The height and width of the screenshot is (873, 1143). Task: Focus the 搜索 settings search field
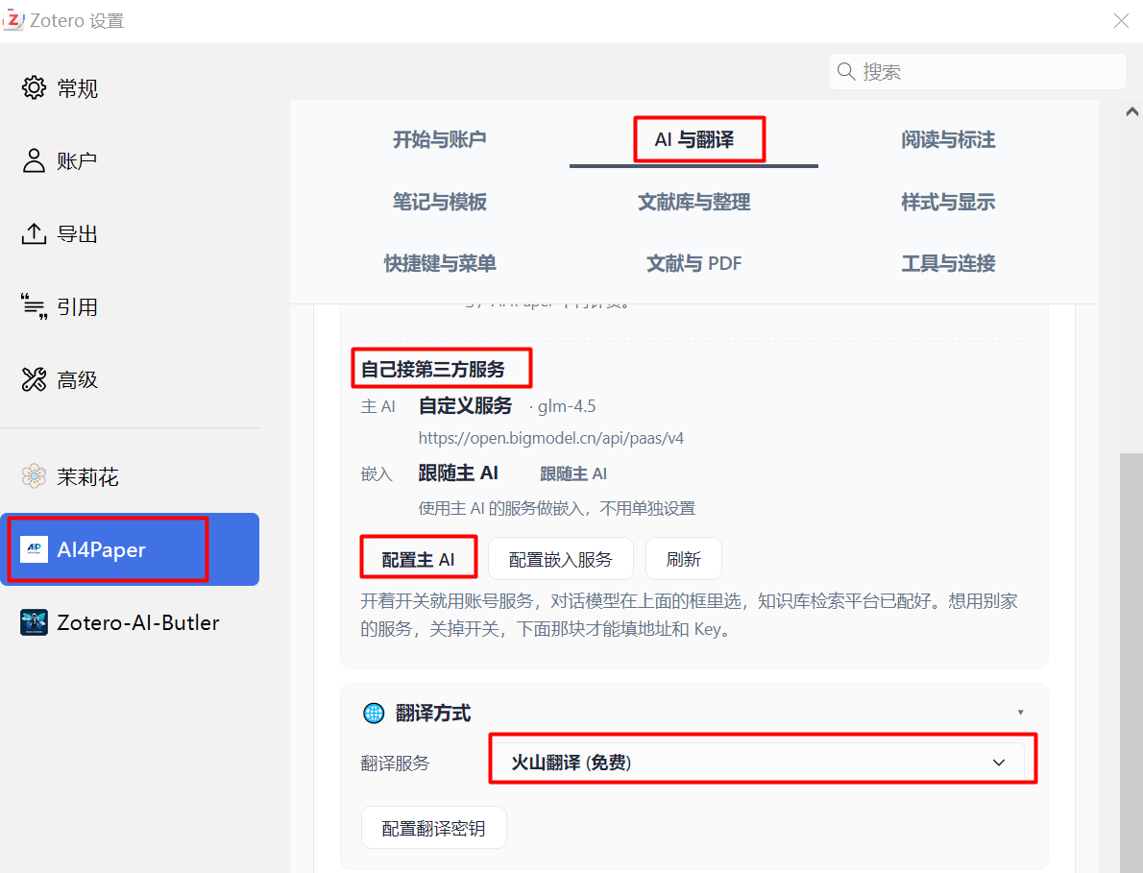click(x=977, y=71)
